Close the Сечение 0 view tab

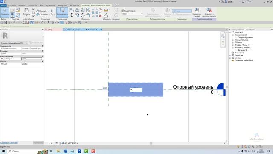101,30
